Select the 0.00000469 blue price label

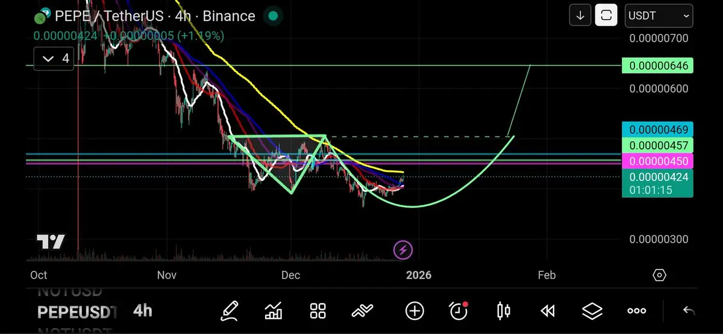click(657, 130)
